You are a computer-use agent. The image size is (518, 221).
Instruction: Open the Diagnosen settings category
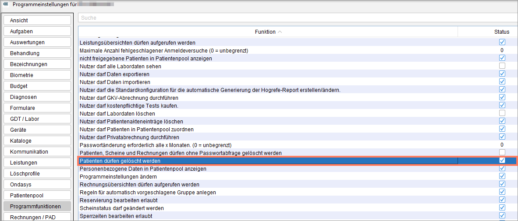(x=37, y=97)
